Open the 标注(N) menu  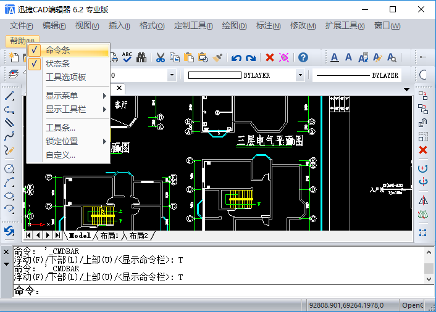point(268,26)
